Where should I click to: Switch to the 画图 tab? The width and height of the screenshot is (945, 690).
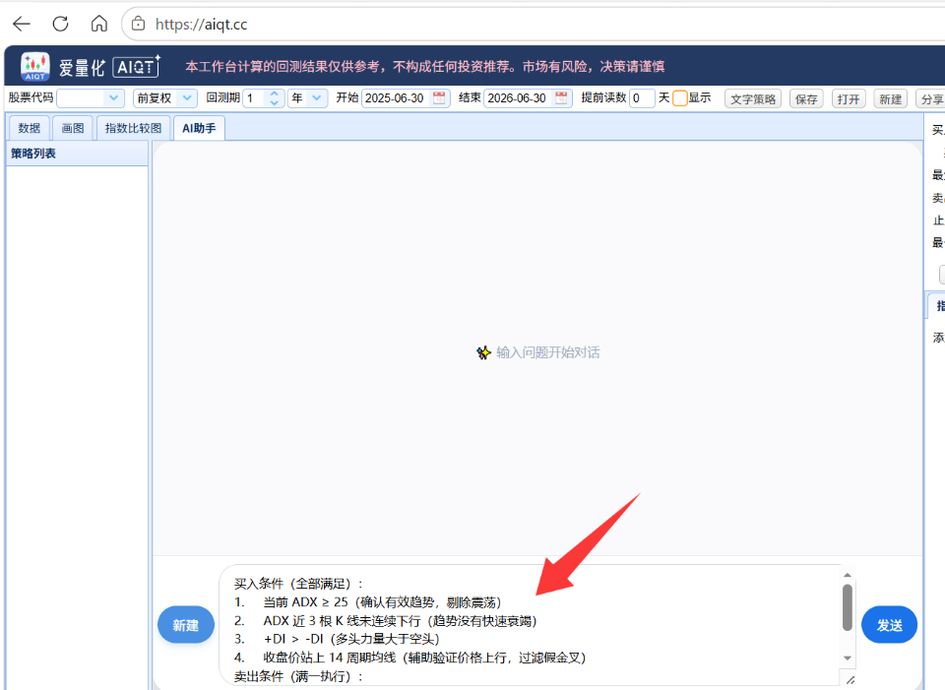point(72,128)
